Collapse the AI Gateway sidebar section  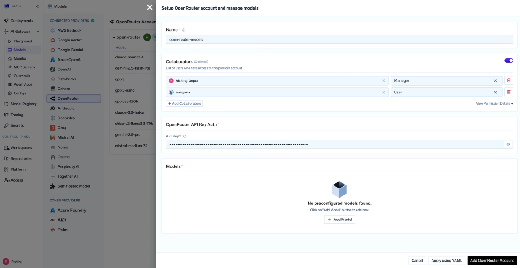coord(38,32)
